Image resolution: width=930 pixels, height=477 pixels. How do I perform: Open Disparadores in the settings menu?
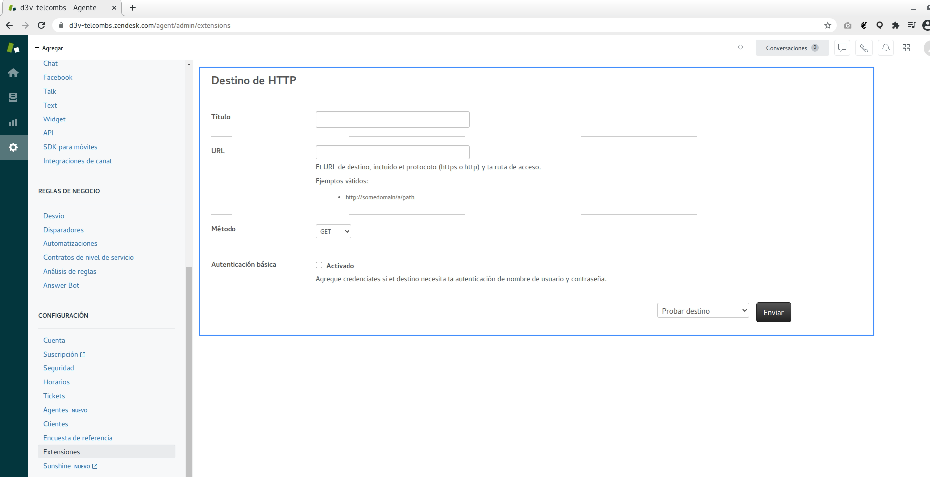pyautogui.click(x=63, y=230)
